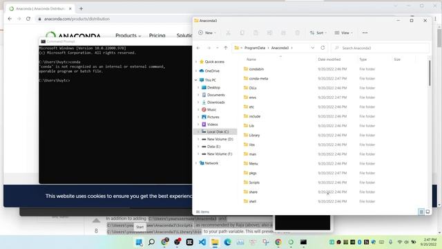Click Rename icon in Explorer toolbar
The image size is (442, 249).
269,33
